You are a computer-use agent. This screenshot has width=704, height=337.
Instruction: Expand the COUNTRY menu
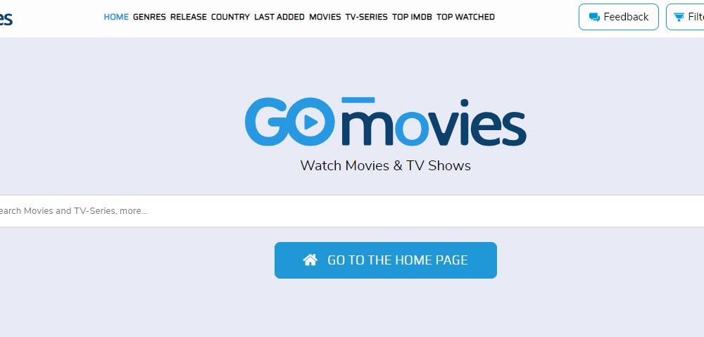point(230,17)
